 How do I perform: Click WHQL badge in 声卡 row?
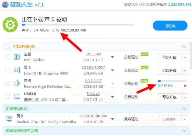tap(144, 81)
